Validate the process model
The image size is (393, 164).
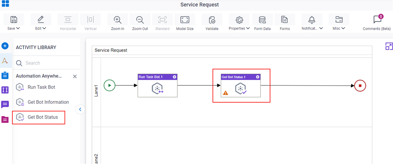tap(212, 20)
